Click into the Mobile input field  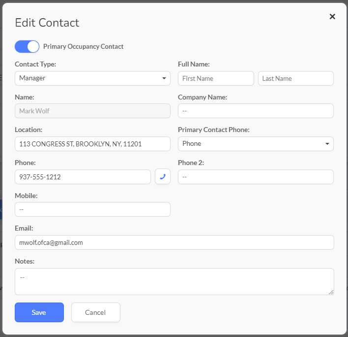pyautogui.click(x=92, y=209)
